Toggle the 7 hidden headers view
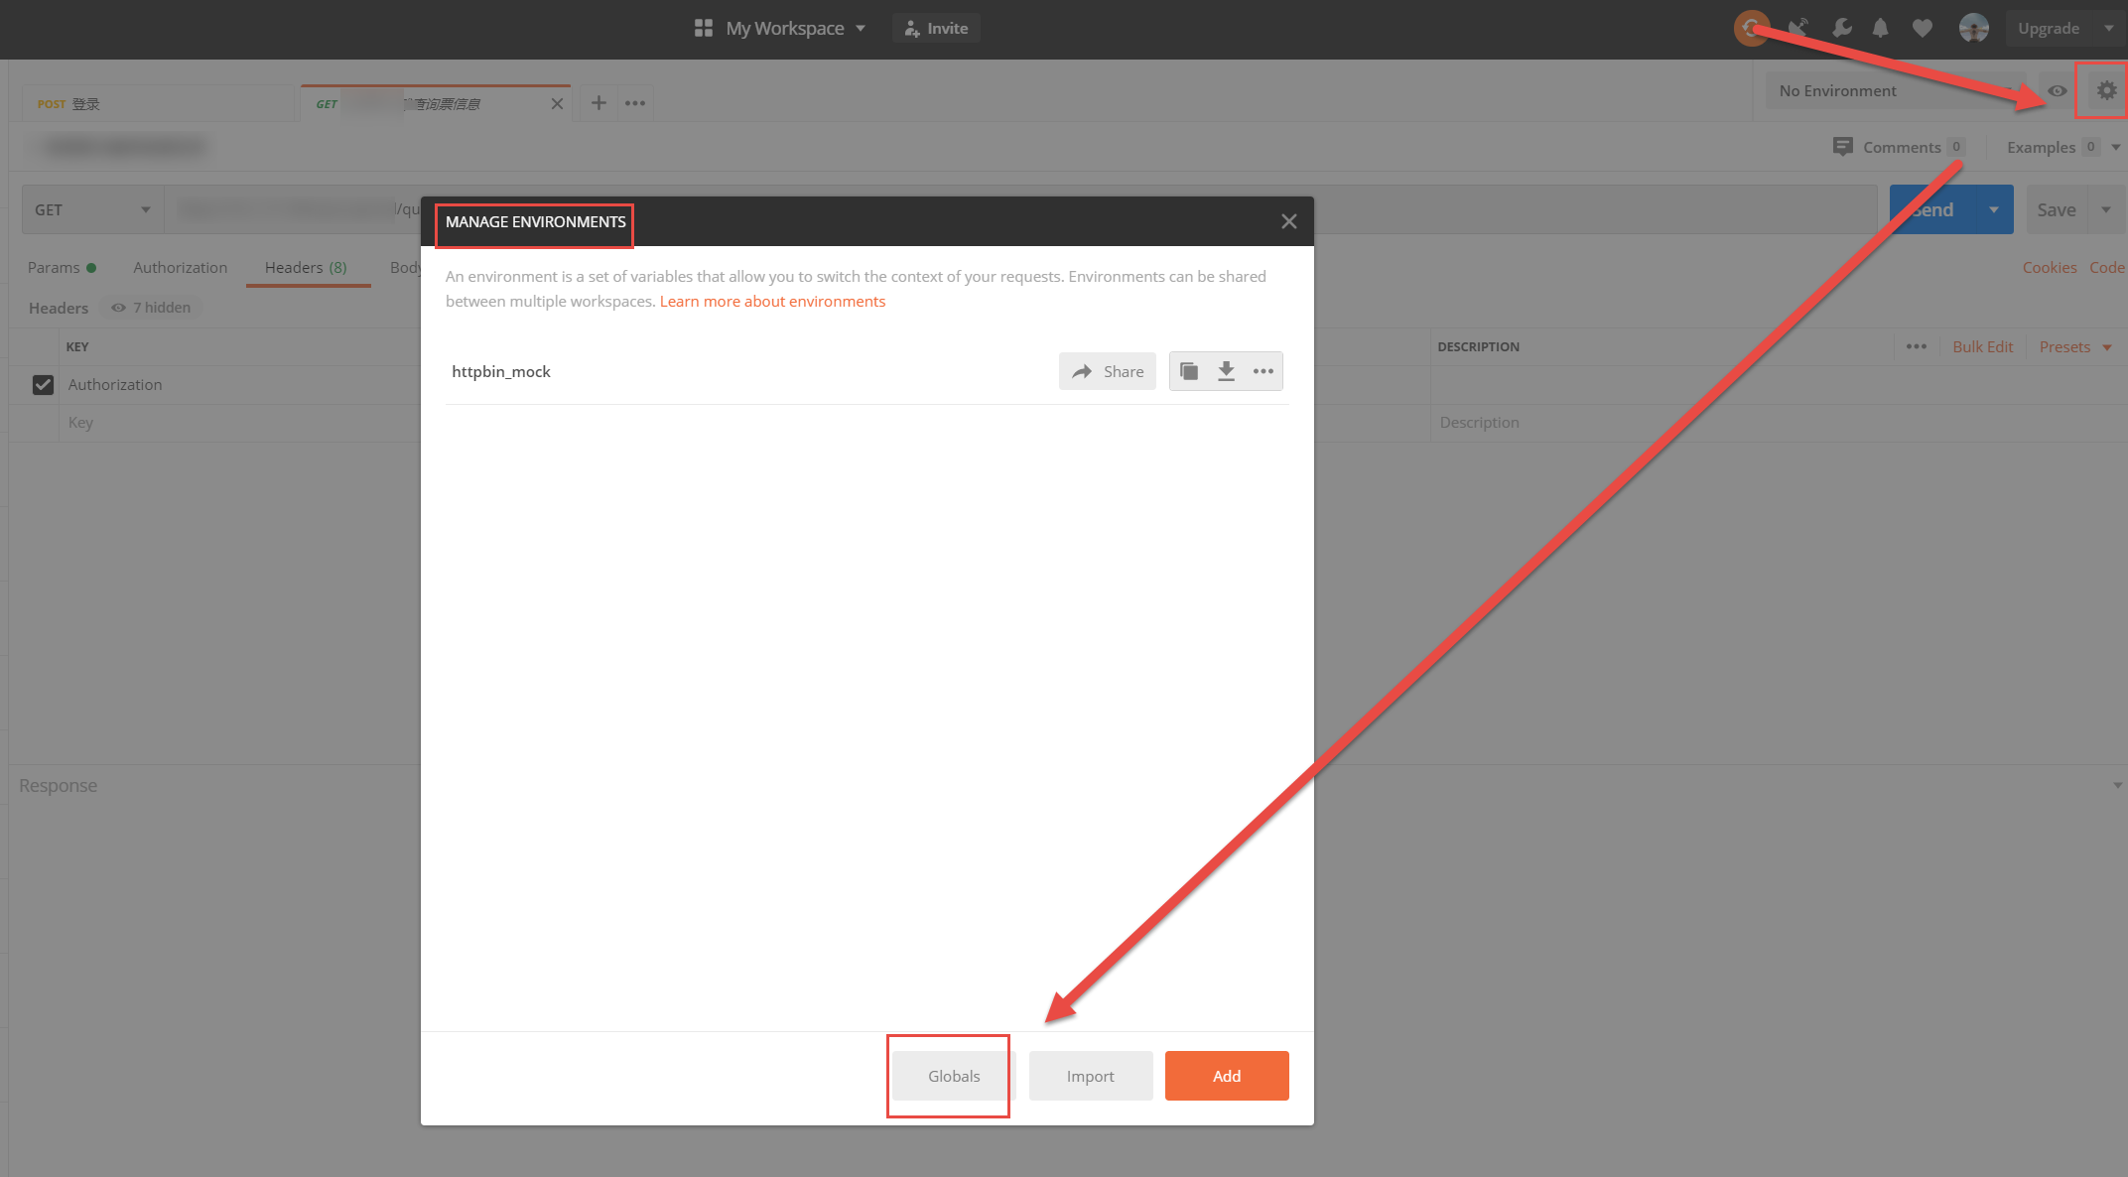 (151, 308)
